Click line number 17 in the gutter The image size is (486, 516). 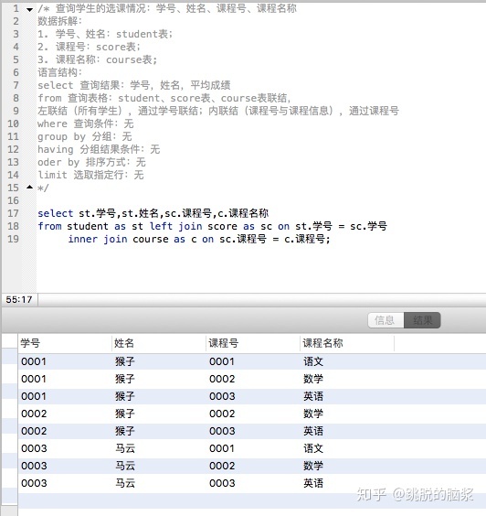[x=13, y=213]
